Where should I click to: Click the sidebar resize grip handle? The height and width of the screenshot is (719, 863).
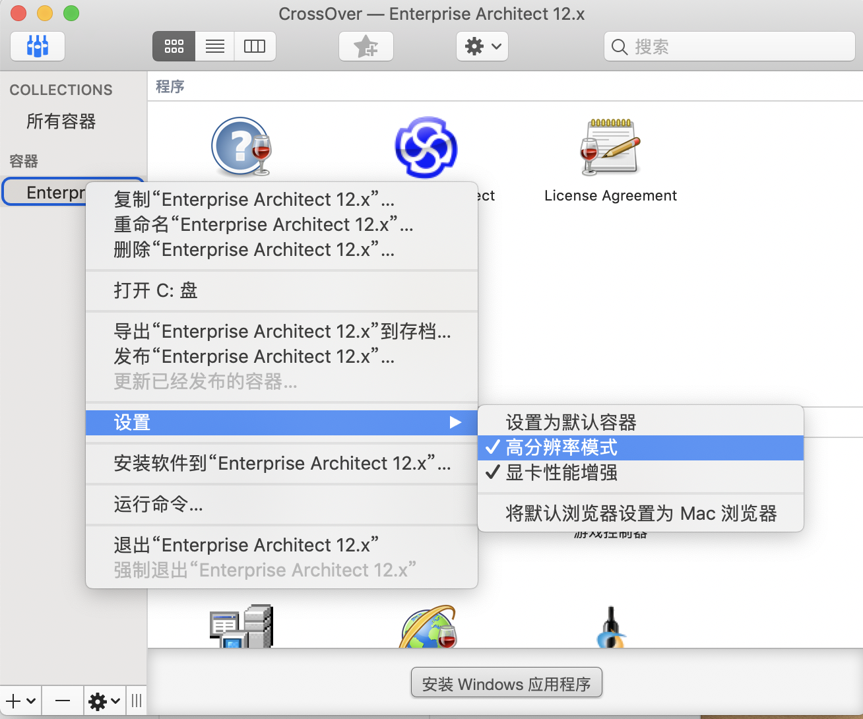click(x=137, y=701)
